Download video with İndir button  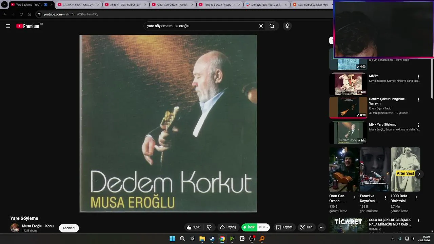pos(249,227)
